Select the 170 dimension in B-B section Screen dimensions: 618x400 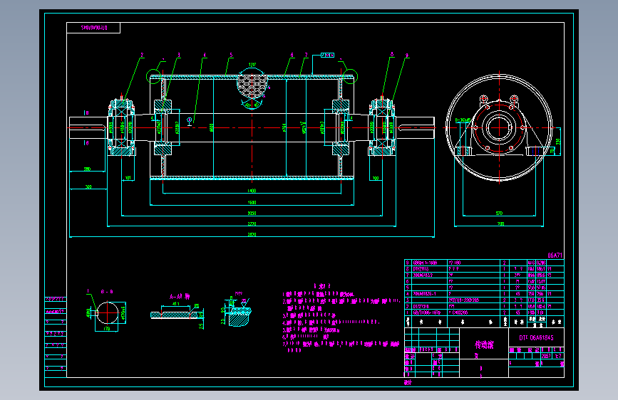coord(107,329)
